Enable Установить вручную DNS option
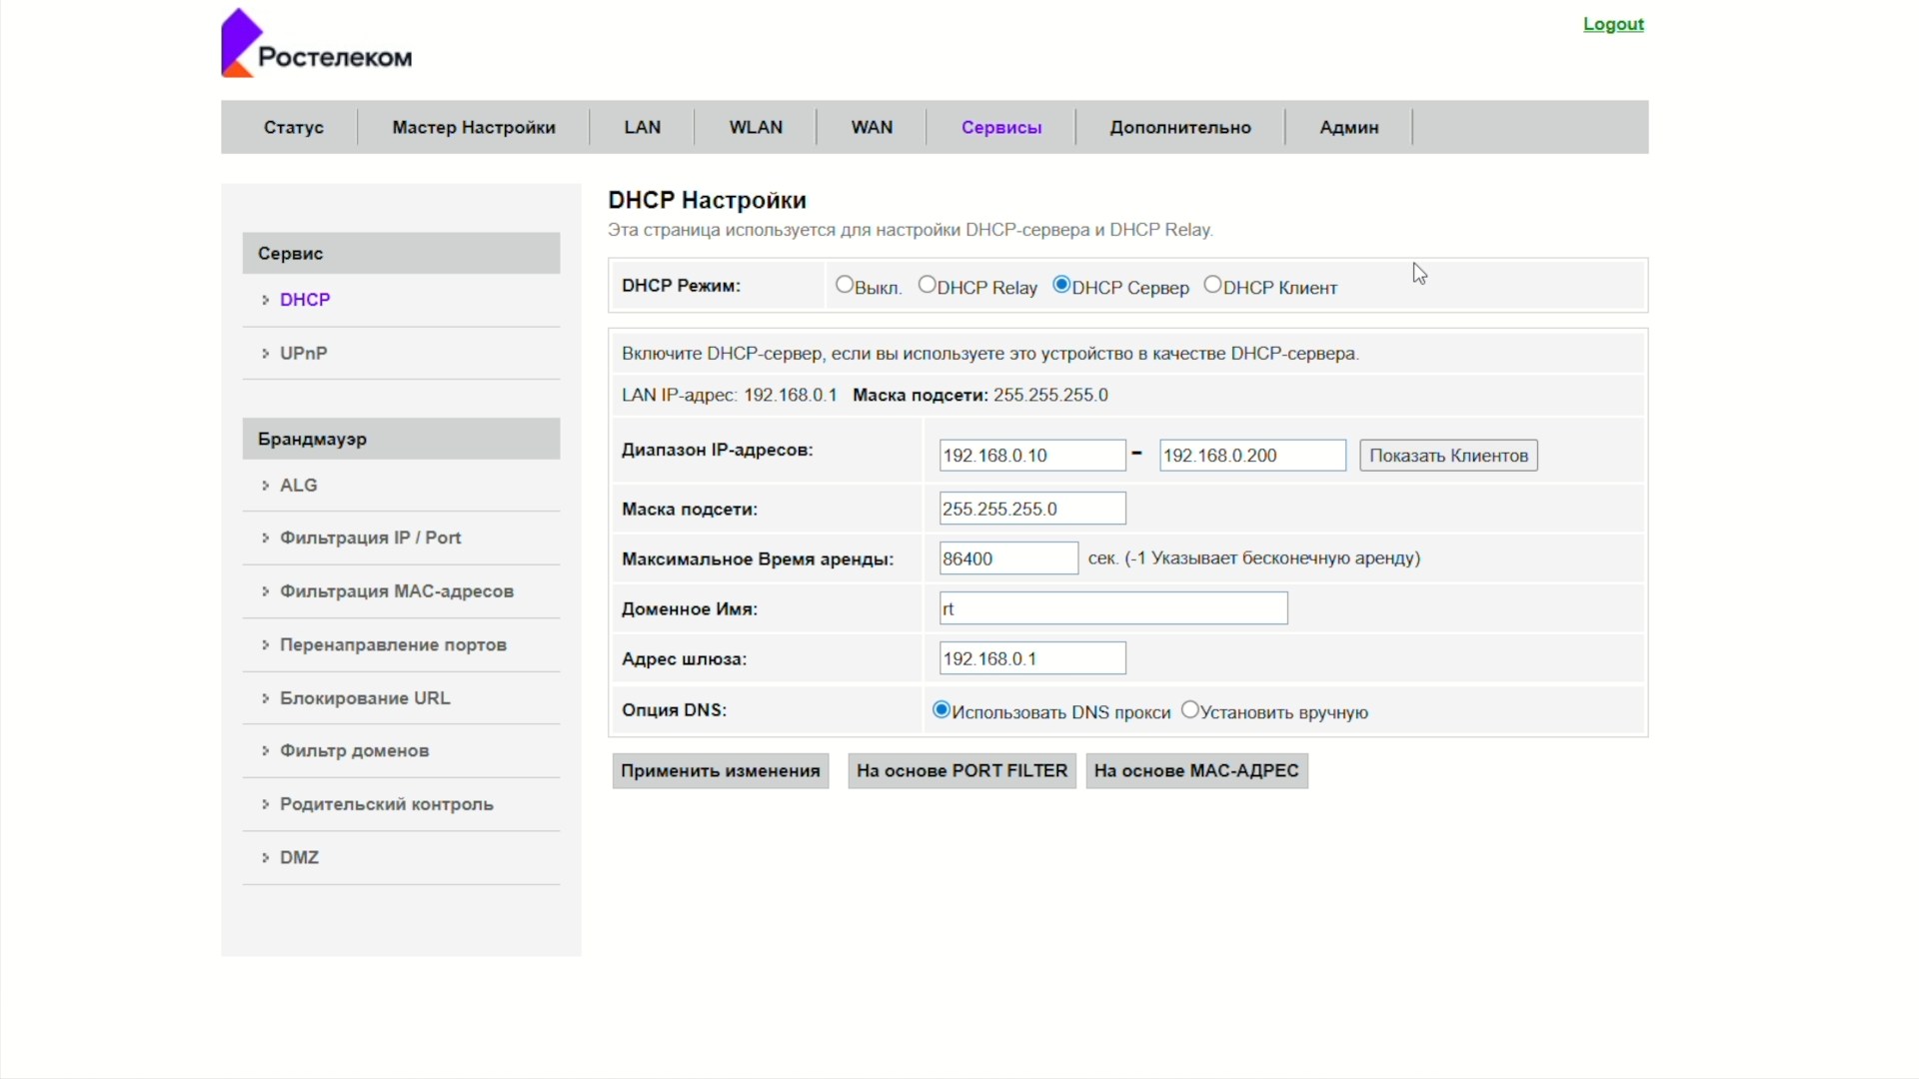1919x1079 pixels. tap(1189, 710)
